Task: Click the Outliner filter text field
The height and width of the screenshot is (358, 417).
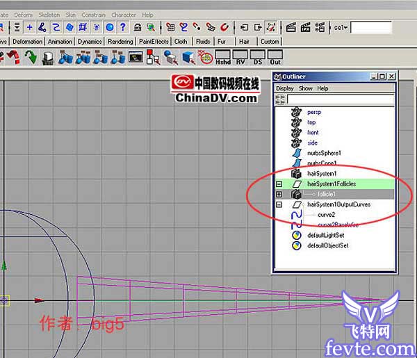Action: click(x=341, y=99)
